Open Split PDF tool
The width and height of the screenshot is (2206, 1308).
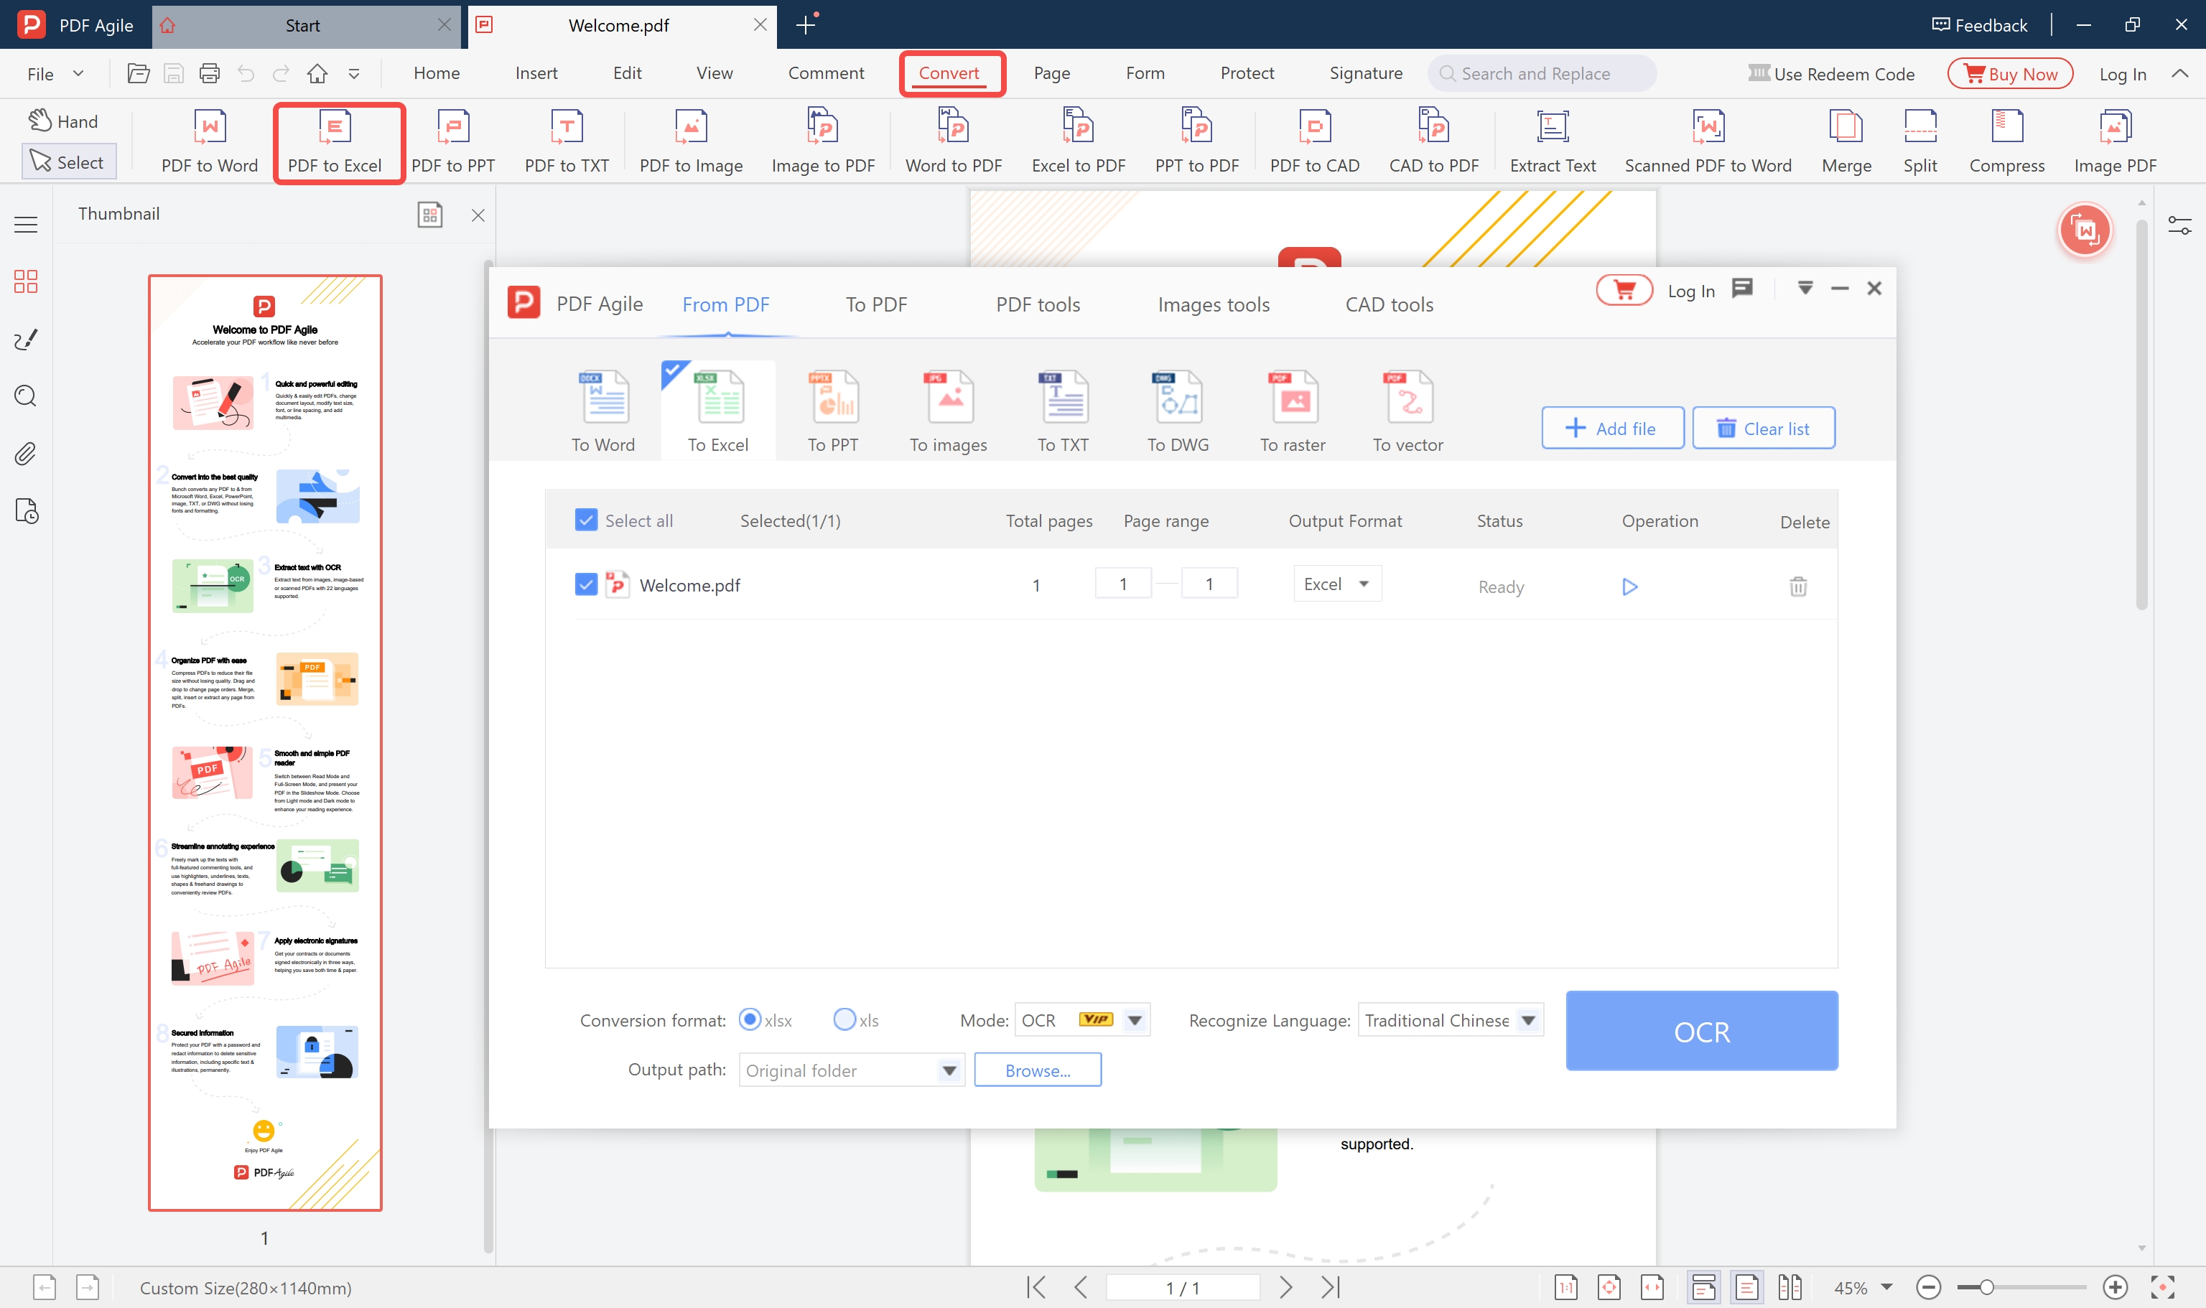pos(1920,141)
